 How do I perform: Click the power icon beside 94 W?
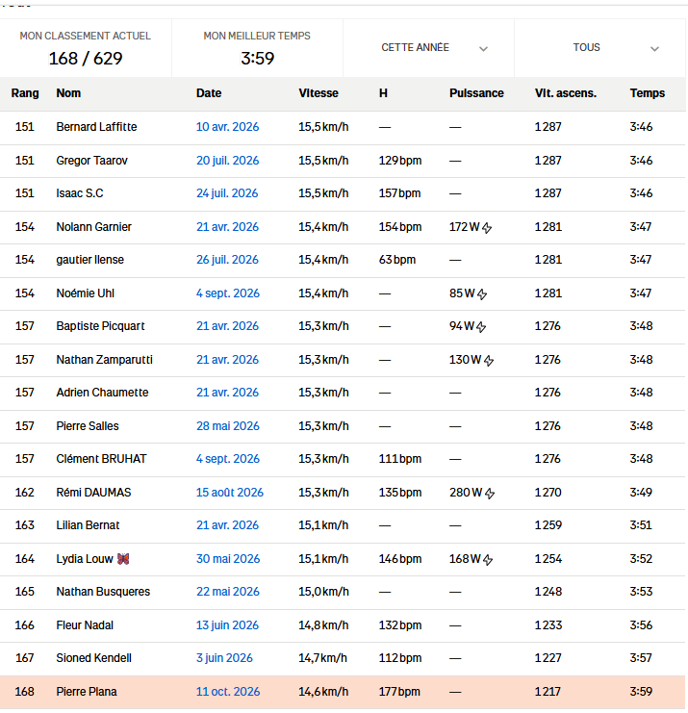[x=481, y=327]
